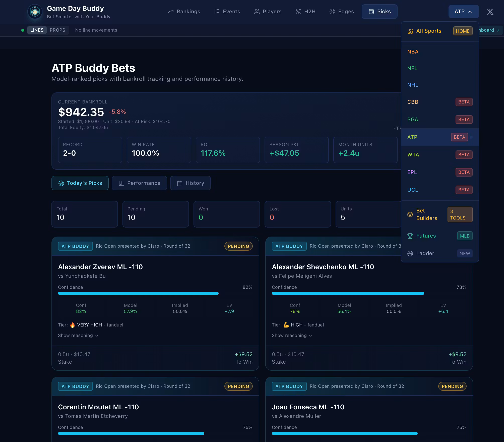Switch ticker to LINES
The height and width of the screenshot is (442, 504).
click(x=37, y=30)
